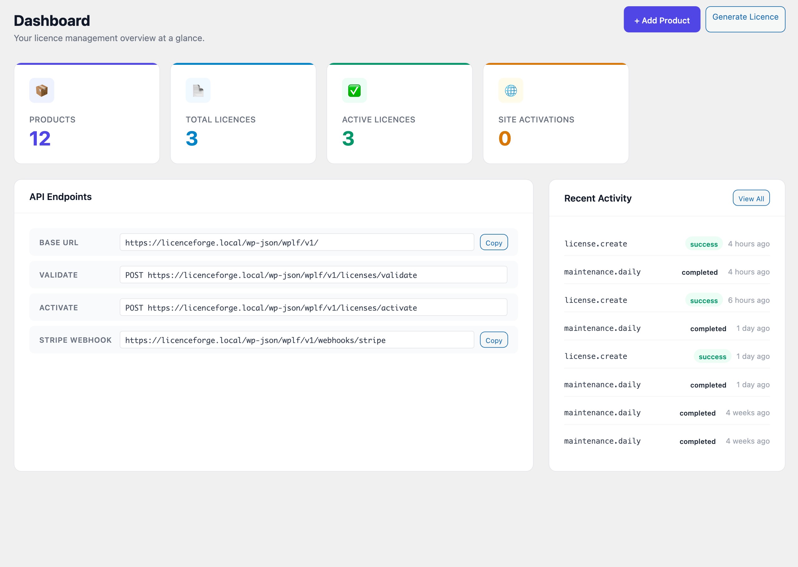Copy the Base URL
Image resolution: width=798 pixels, height=567 pixels.
493,242
